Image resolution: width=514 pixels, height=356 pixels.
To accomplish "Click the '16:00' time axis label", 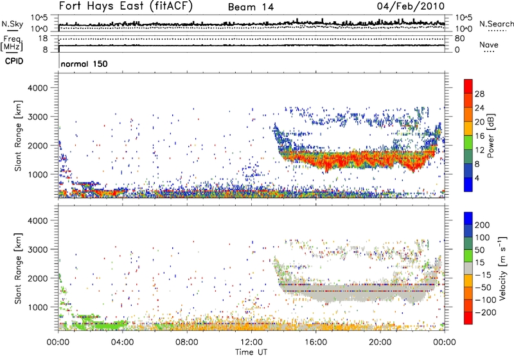I will tap(315, 343).
